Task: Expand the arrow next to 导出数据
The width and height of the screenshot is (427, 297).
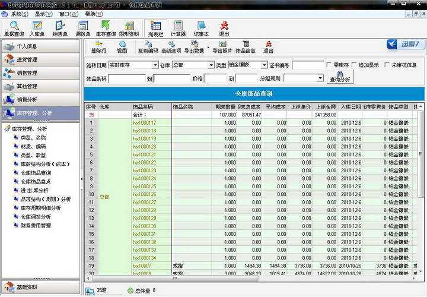Action: tap(208, 47)
